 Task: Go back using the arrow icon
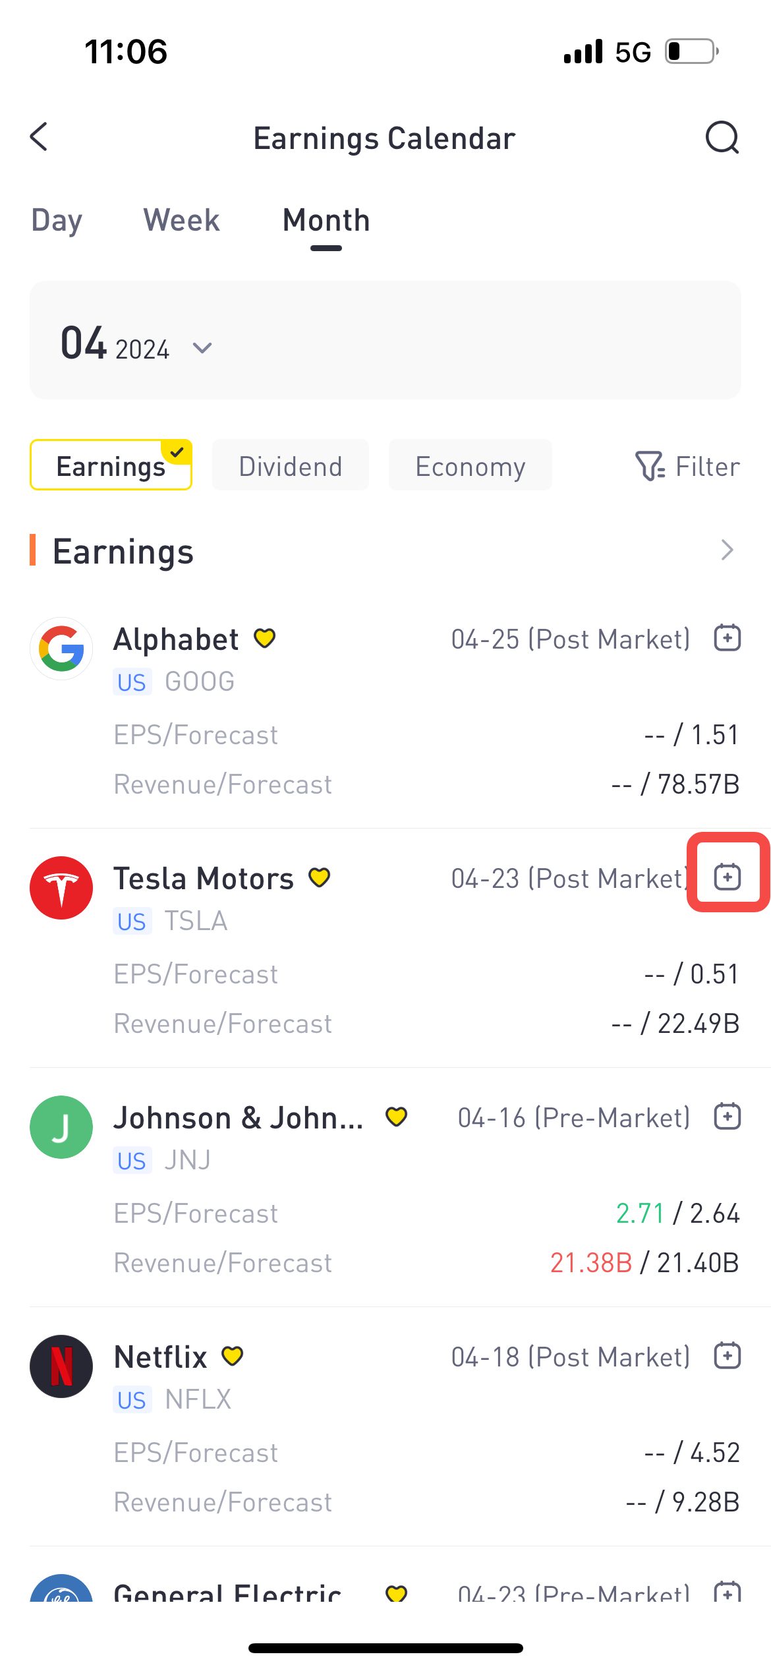[40, 137]
